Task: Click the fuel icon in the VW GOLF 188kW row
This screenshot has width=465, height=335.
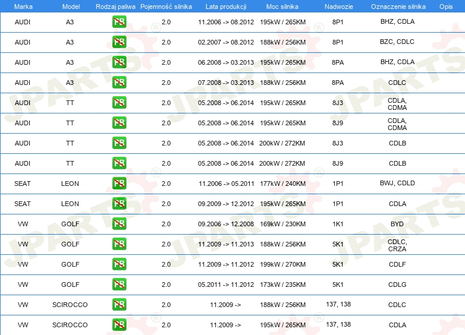Action: [119, 244]
